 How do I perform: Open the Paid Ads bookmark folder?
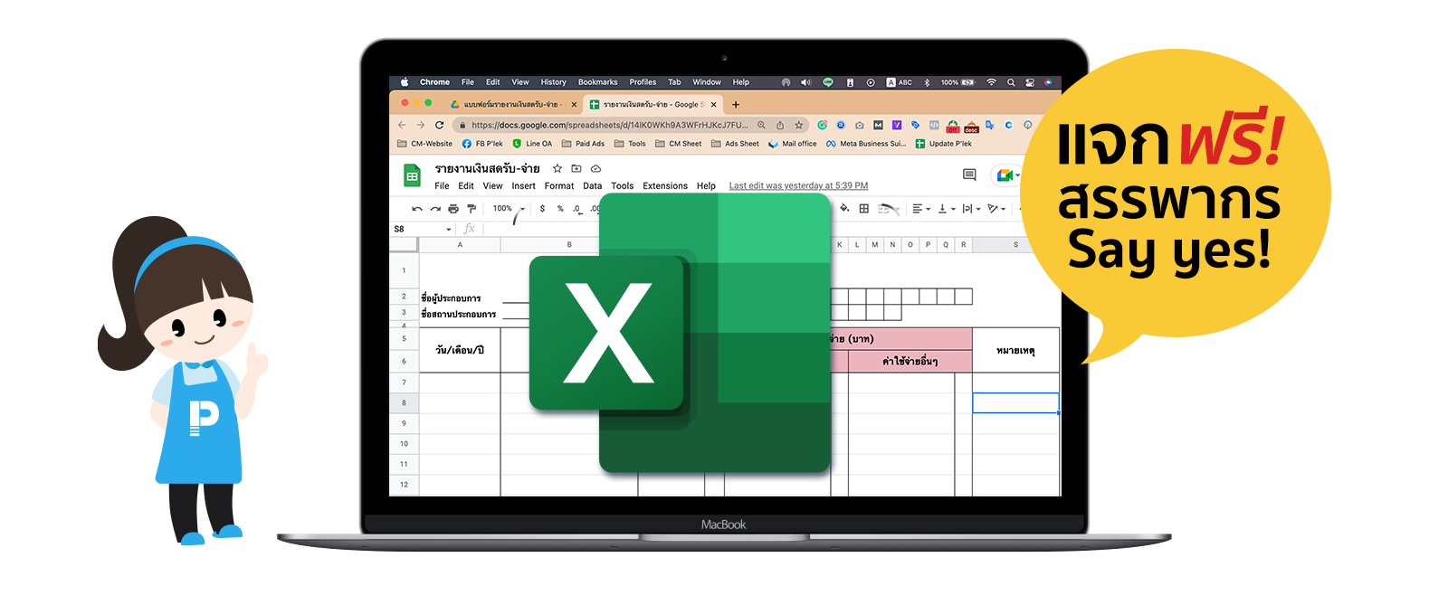point(584,144)
